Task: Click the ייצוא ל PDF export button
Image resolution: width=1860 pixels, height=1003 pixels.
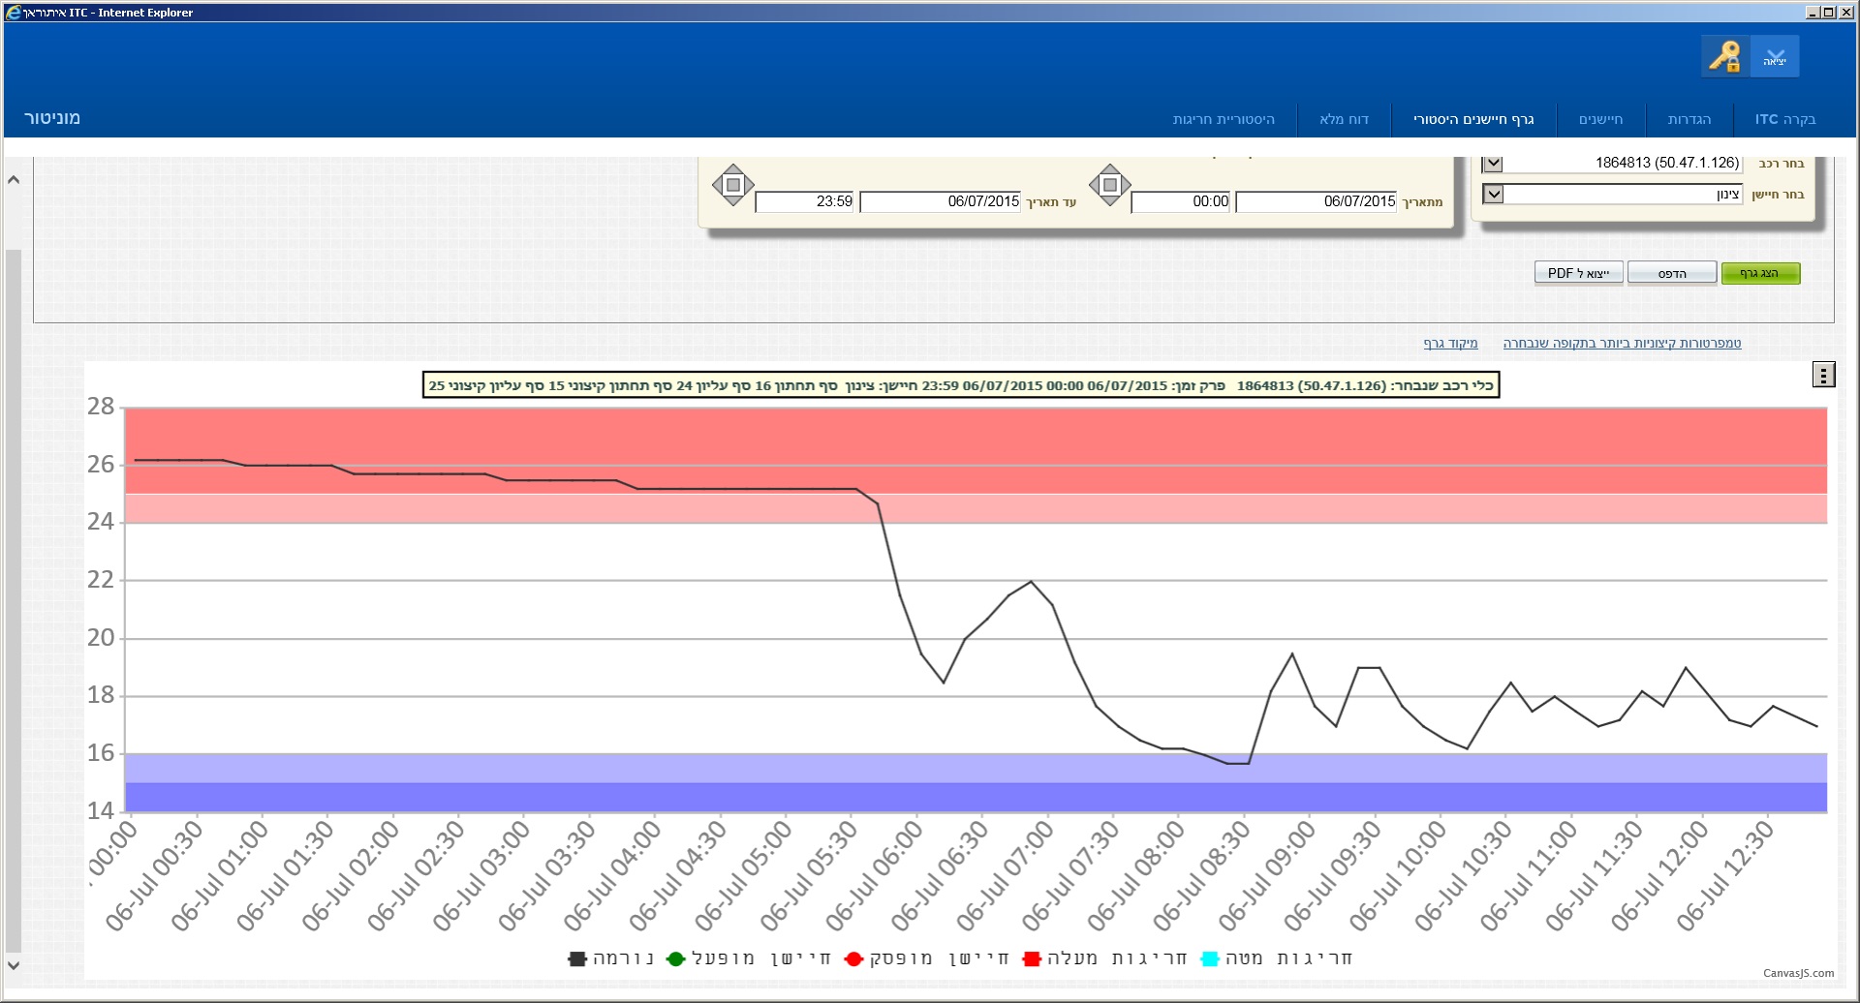Action: tap(1578, 273)
